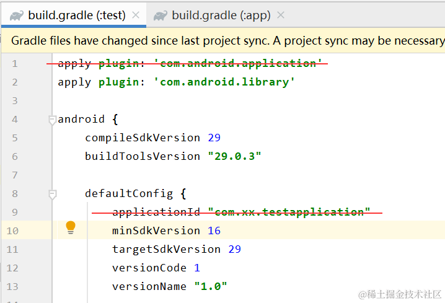Click line number 10 in gutter
The height and width of the screenshot is (303, 445).
pos(12,231)
